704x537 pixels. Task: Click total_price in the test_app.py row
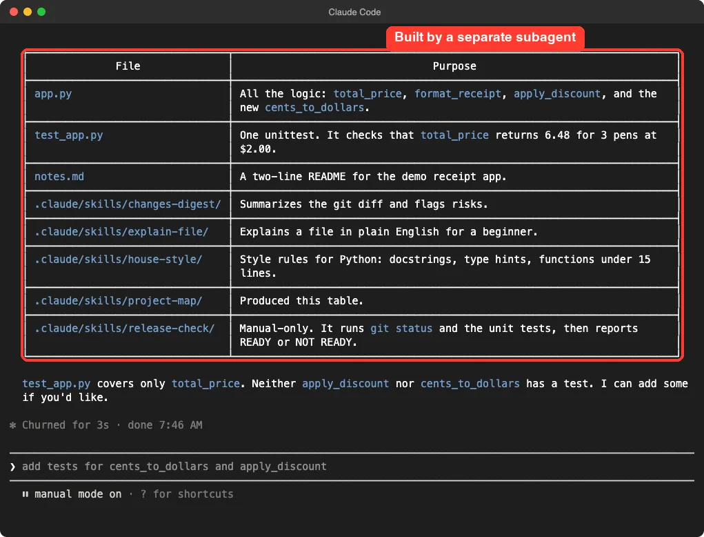pos(454,135)
